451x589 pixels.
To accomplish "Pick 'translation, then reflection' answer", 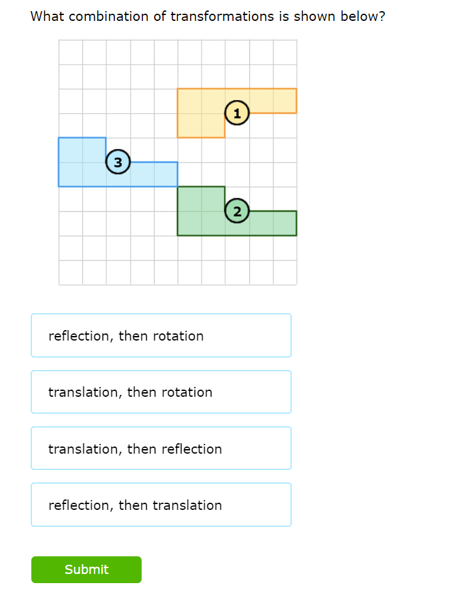I will pyautogui.click(x=161, y=448).
